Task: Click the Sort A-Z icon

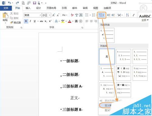Action: [x=127, y=15]
